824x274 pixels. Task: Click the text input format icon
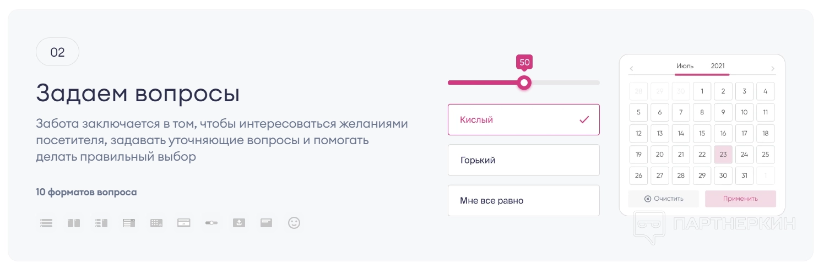(267, 223)
